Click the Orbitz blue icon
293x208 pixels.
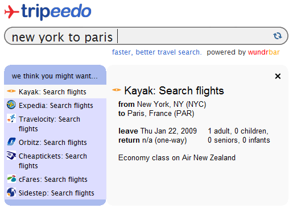tap(11, 142)
